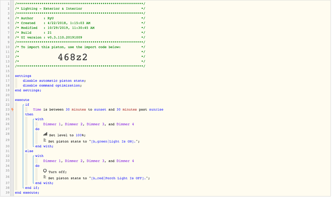
Task: Click the 'Set level to 100%' statement
Action: coord(67,135)
